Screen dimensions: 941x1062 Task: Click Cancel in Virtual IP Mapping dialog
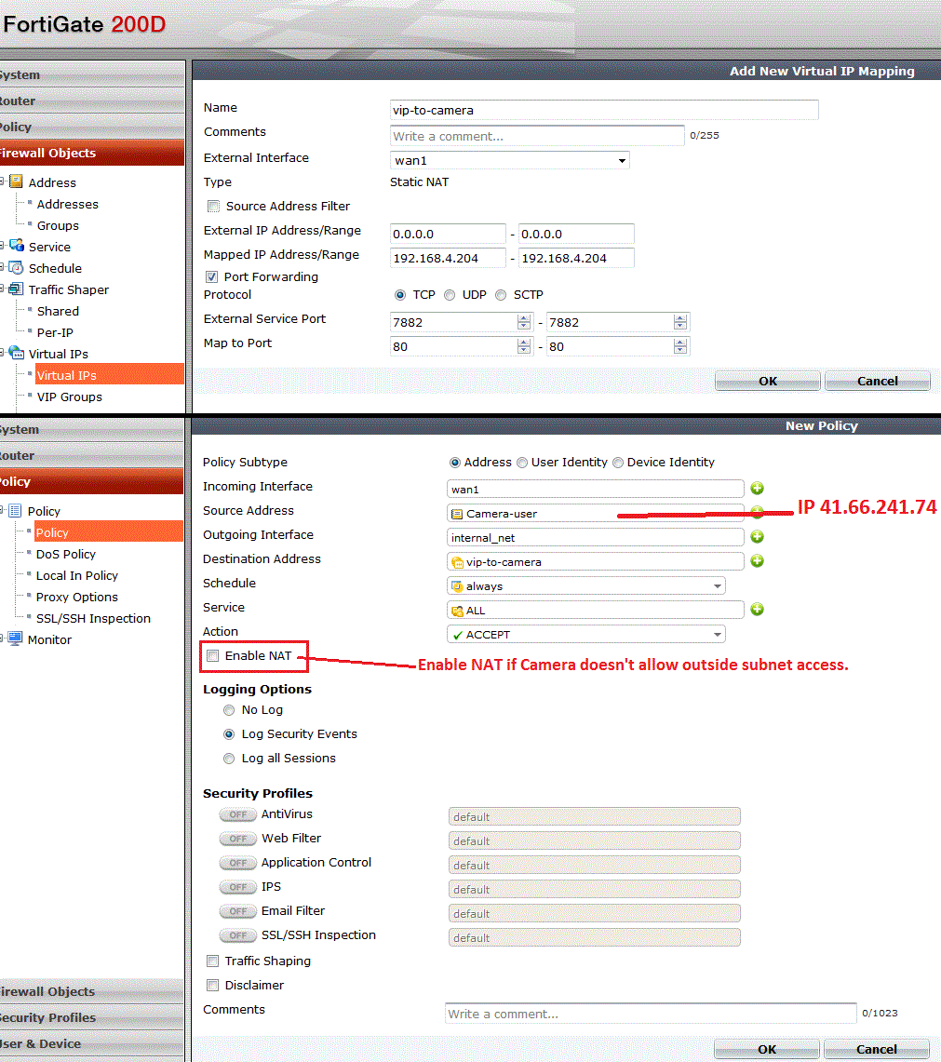tap(878, 382)
